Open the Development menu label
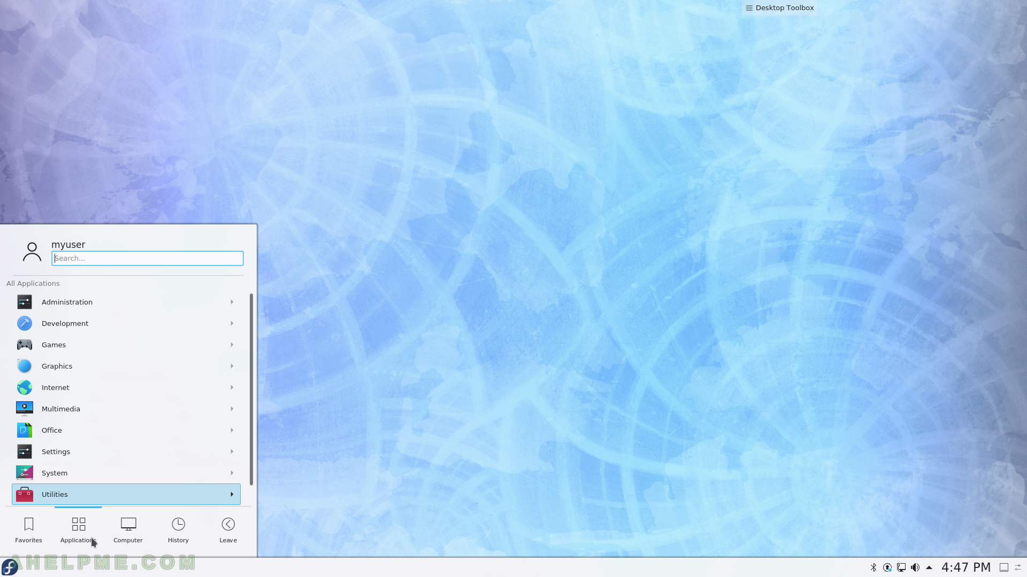The image size is (1027, 577). pyautogui.click(x=65, y=323)
